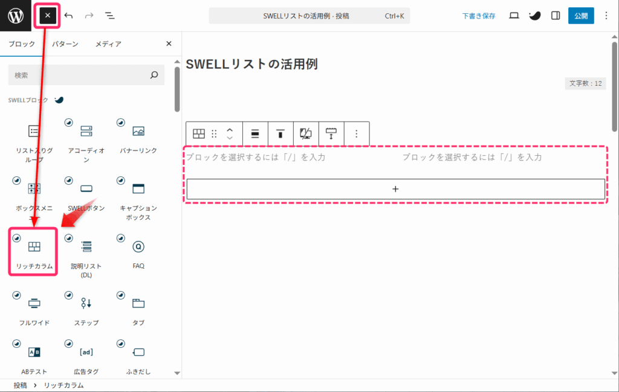Undo the last change
This screenshot has width=619, height=392.
point(69,16)
